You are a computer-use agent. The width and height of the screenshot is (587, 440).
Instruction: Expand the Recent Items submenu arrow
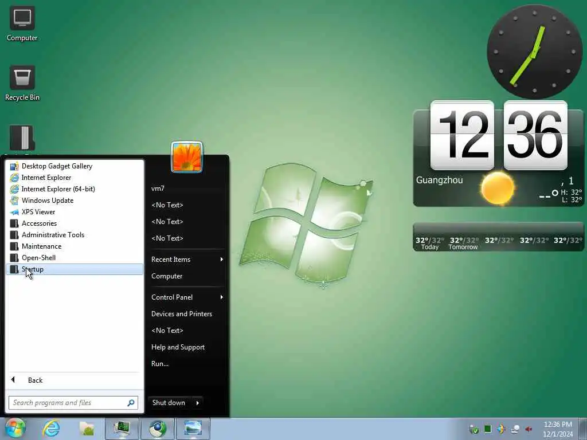[222, 260]
